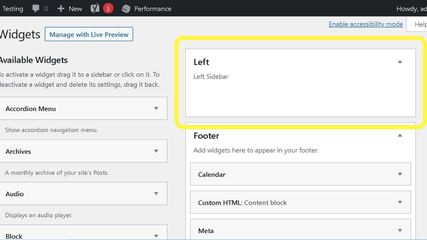Open the Performance admin bar menu

(x=153, y=9)
